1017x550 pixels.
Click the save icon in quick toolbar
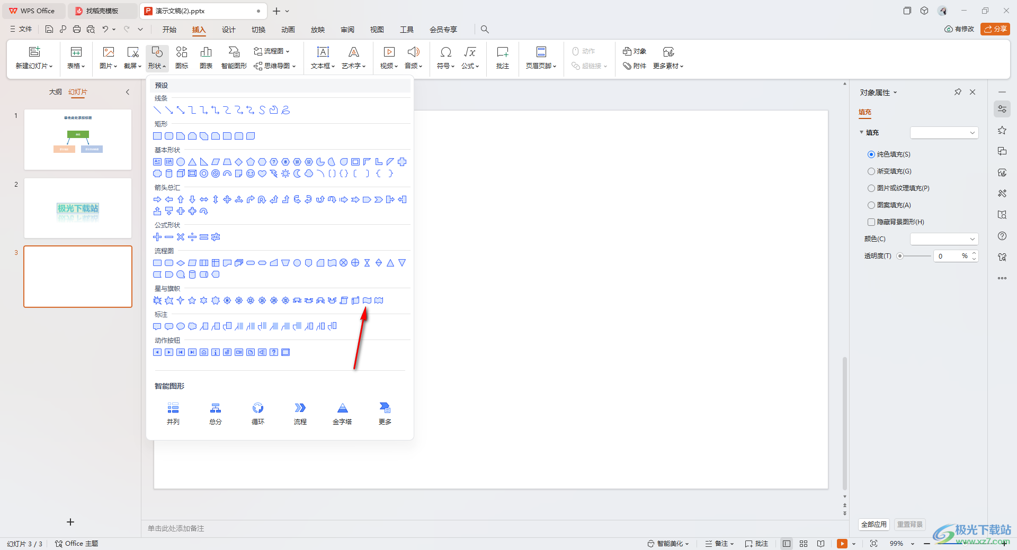click(49, 29)
